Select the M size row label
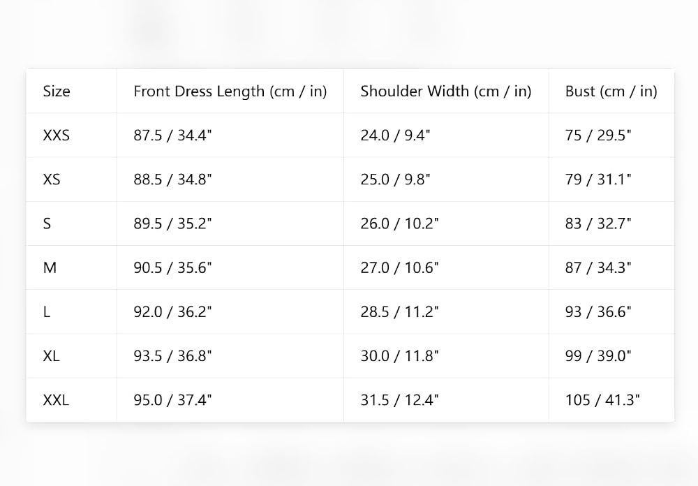The image size is (698, 486). [50, 267]
